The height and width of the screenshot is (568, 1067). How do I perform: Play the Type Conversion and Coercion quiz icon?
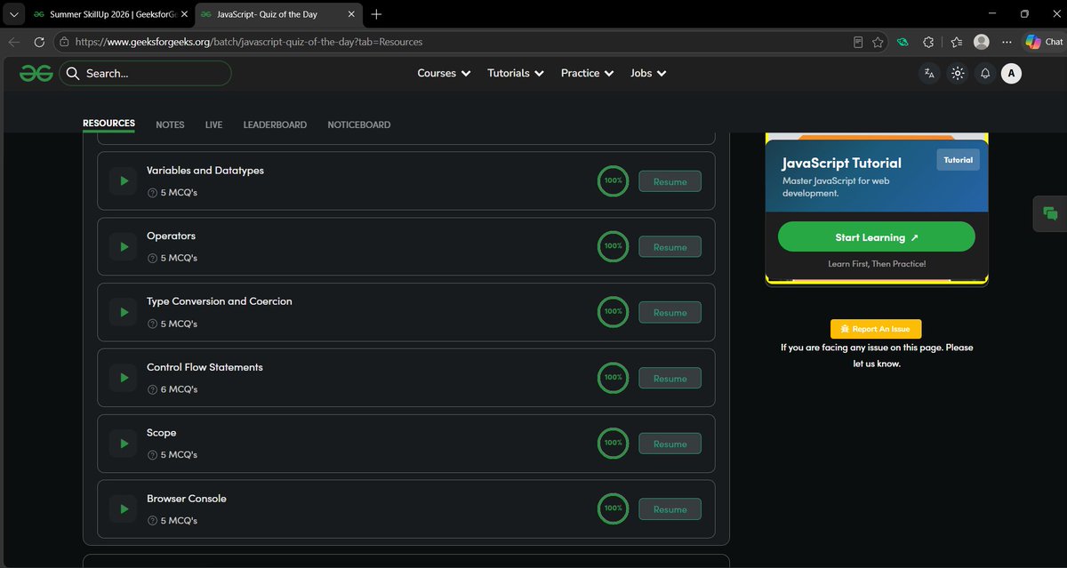pos(124,313)
